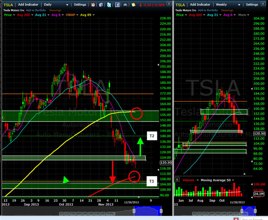Select 1D range in Daily chart
Image resolution: width=268 pixels, height=220 pixels.
(x=103, y=213)
